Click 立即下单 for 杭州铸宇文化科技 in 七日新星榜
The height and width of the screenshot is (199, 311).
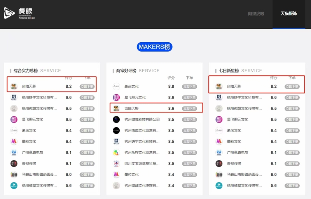292,98
